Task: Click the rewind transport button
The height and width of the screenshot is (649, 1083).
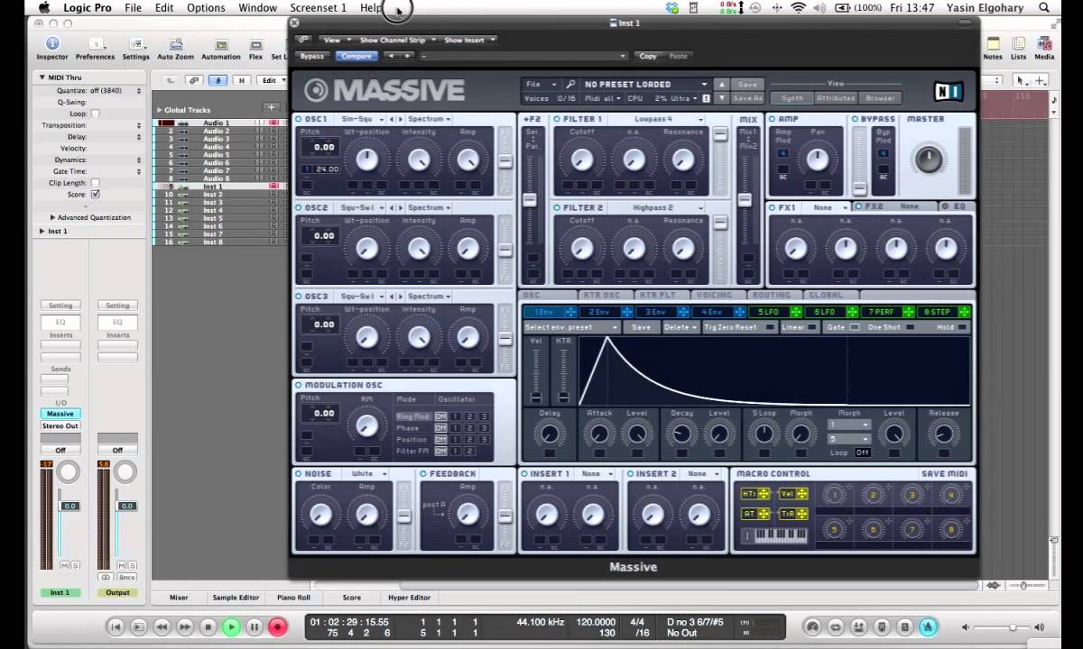Action: point(162,626)
